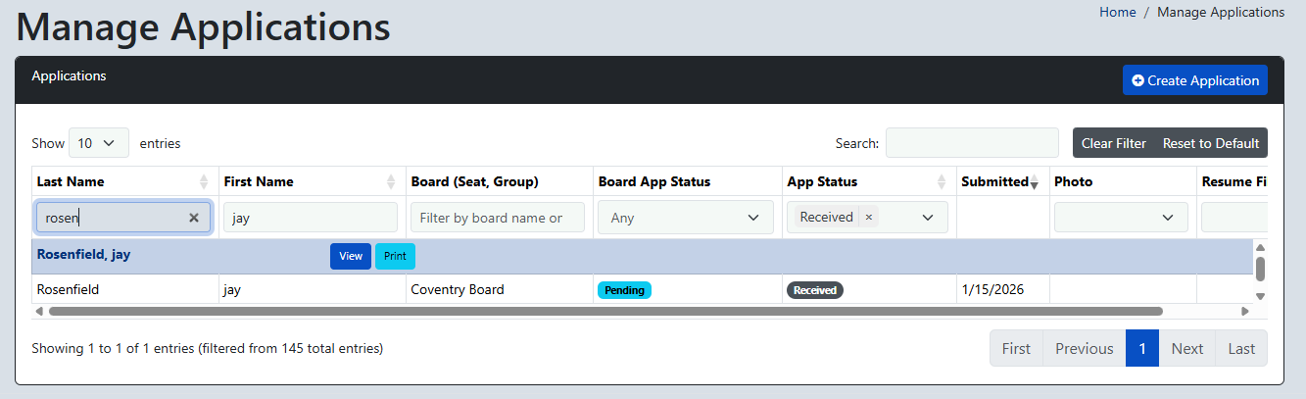Open the Show entries count dropdown
Image resolution: width=1306 pixels, height=399 pixels.
click(x=99, y=143)
